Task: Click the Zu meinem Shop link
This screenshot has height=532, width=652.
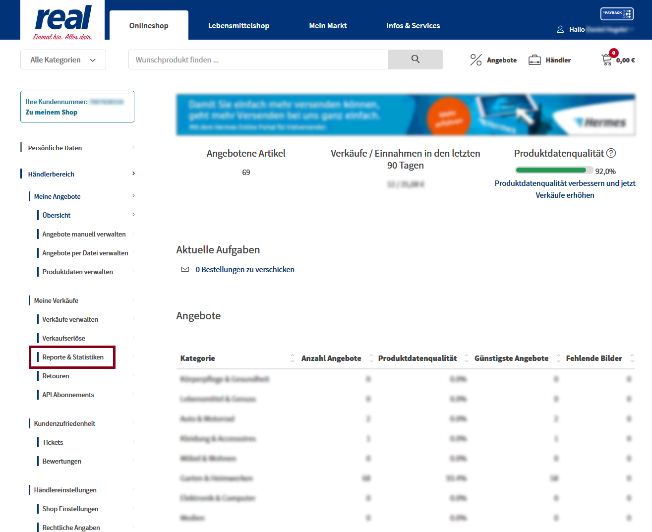Action: 52,112
